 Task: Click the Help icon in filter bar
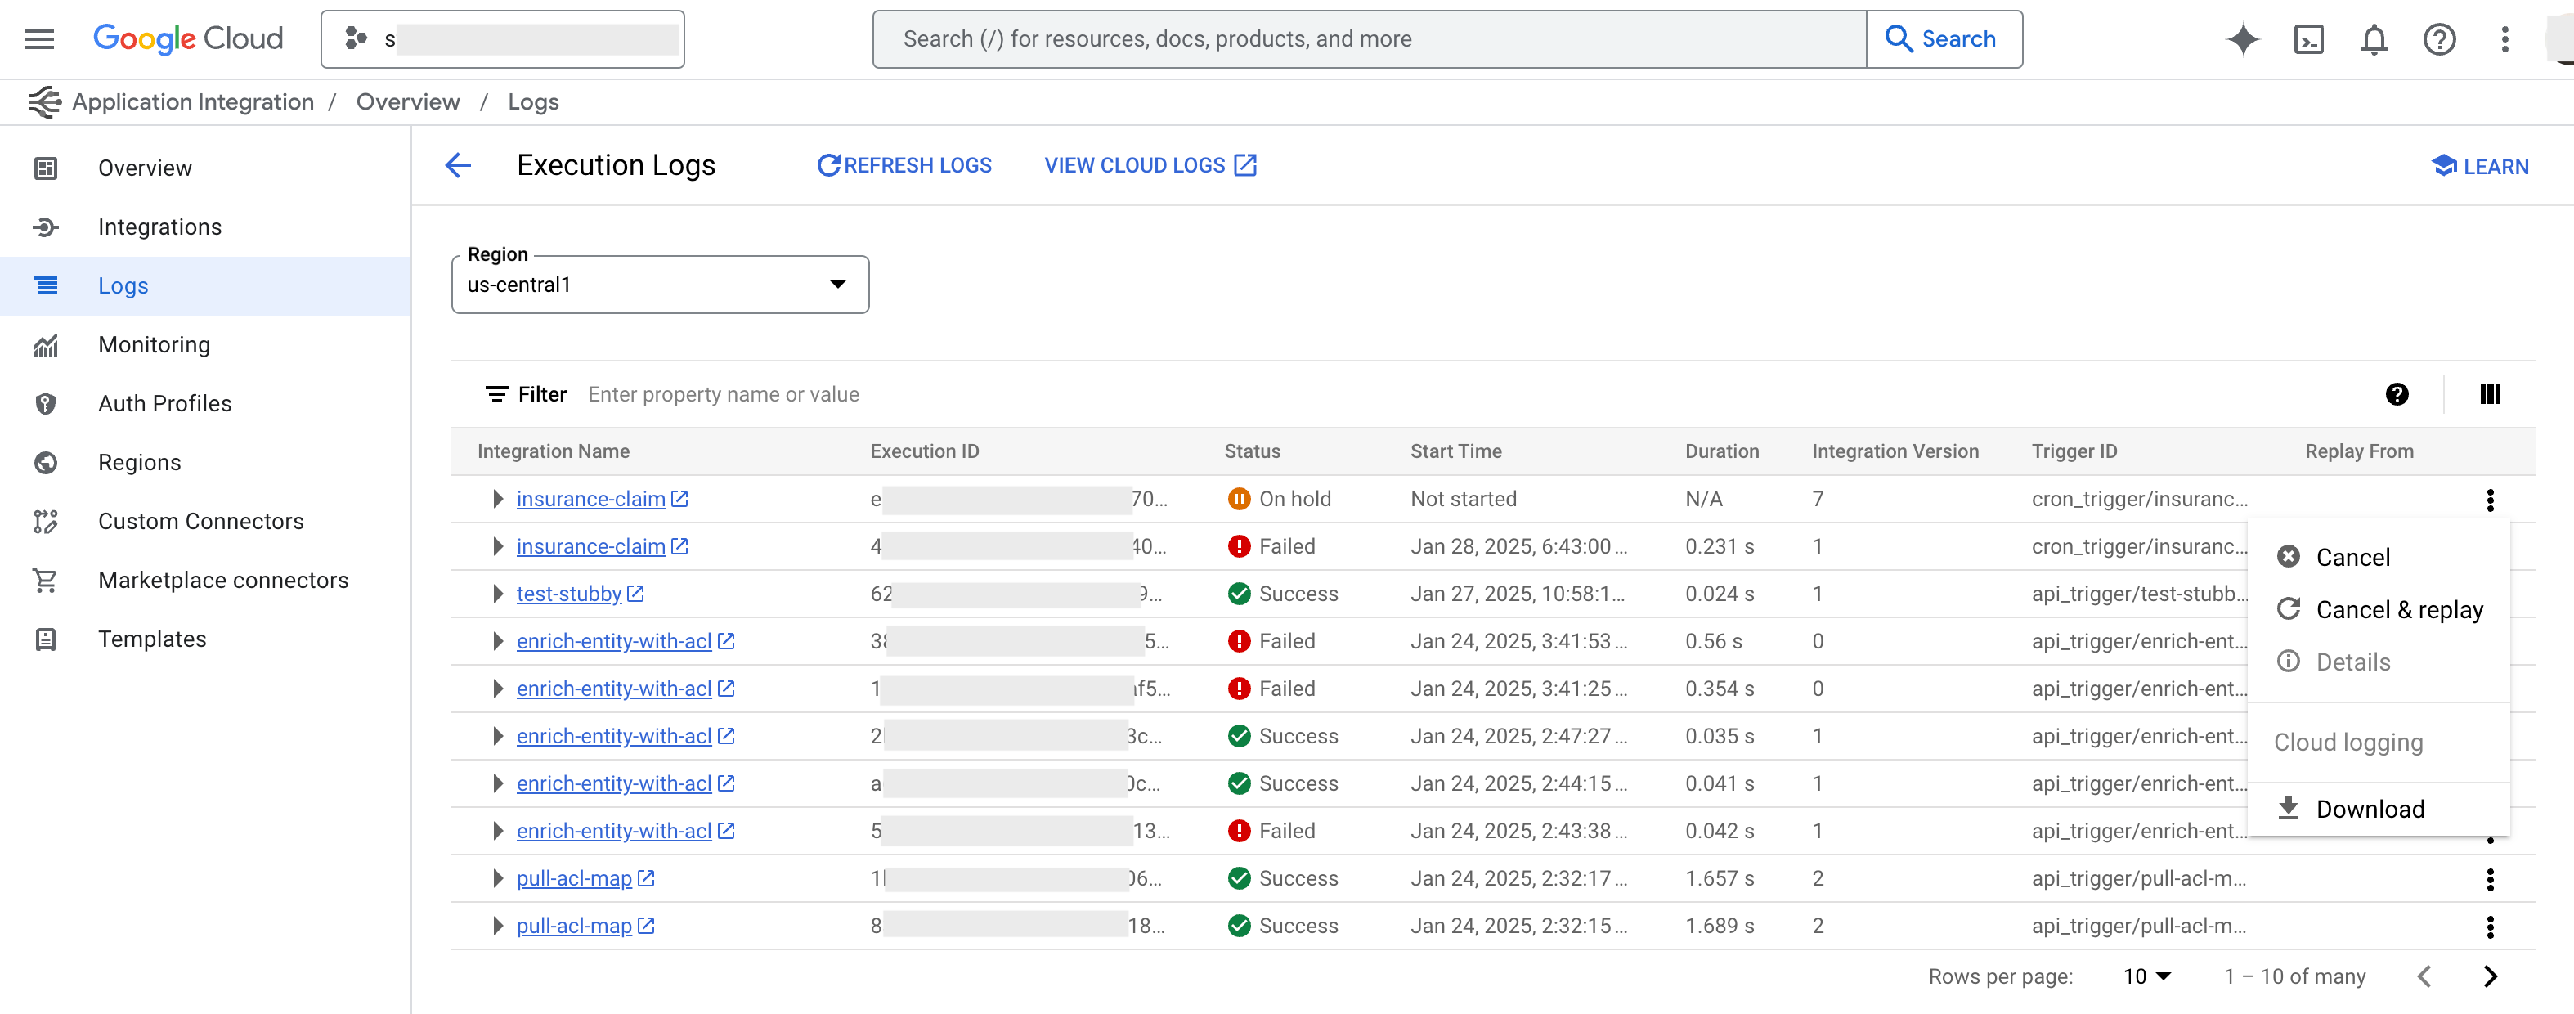(x=2398, y=394)
